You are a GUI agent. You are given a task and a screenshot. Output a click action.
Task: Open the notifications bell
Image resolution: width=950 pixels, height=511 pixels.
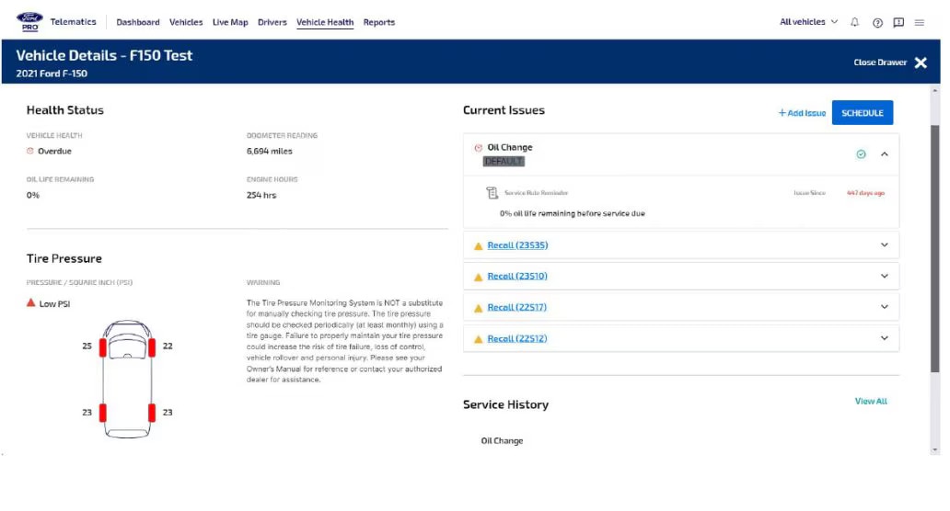click(x=854, y=22)
